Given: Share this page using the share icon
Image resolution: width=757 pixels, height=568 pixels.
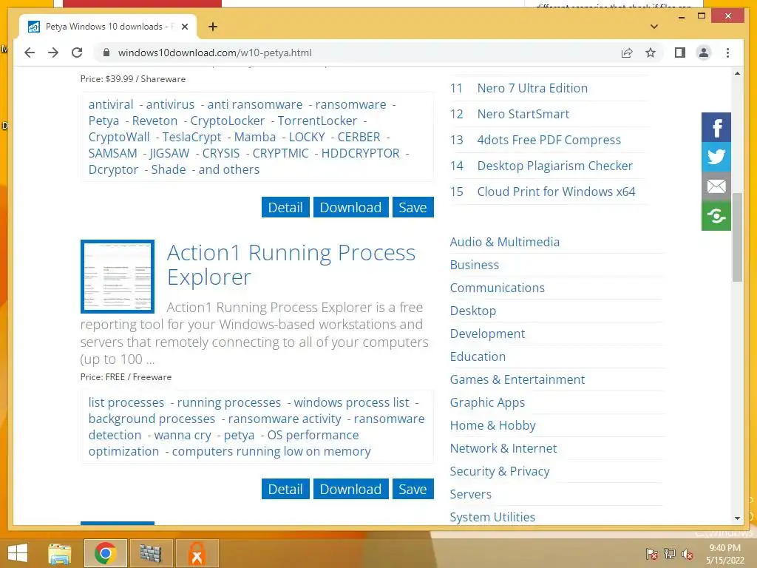Looking at the screenshot, I should point(627,53).
